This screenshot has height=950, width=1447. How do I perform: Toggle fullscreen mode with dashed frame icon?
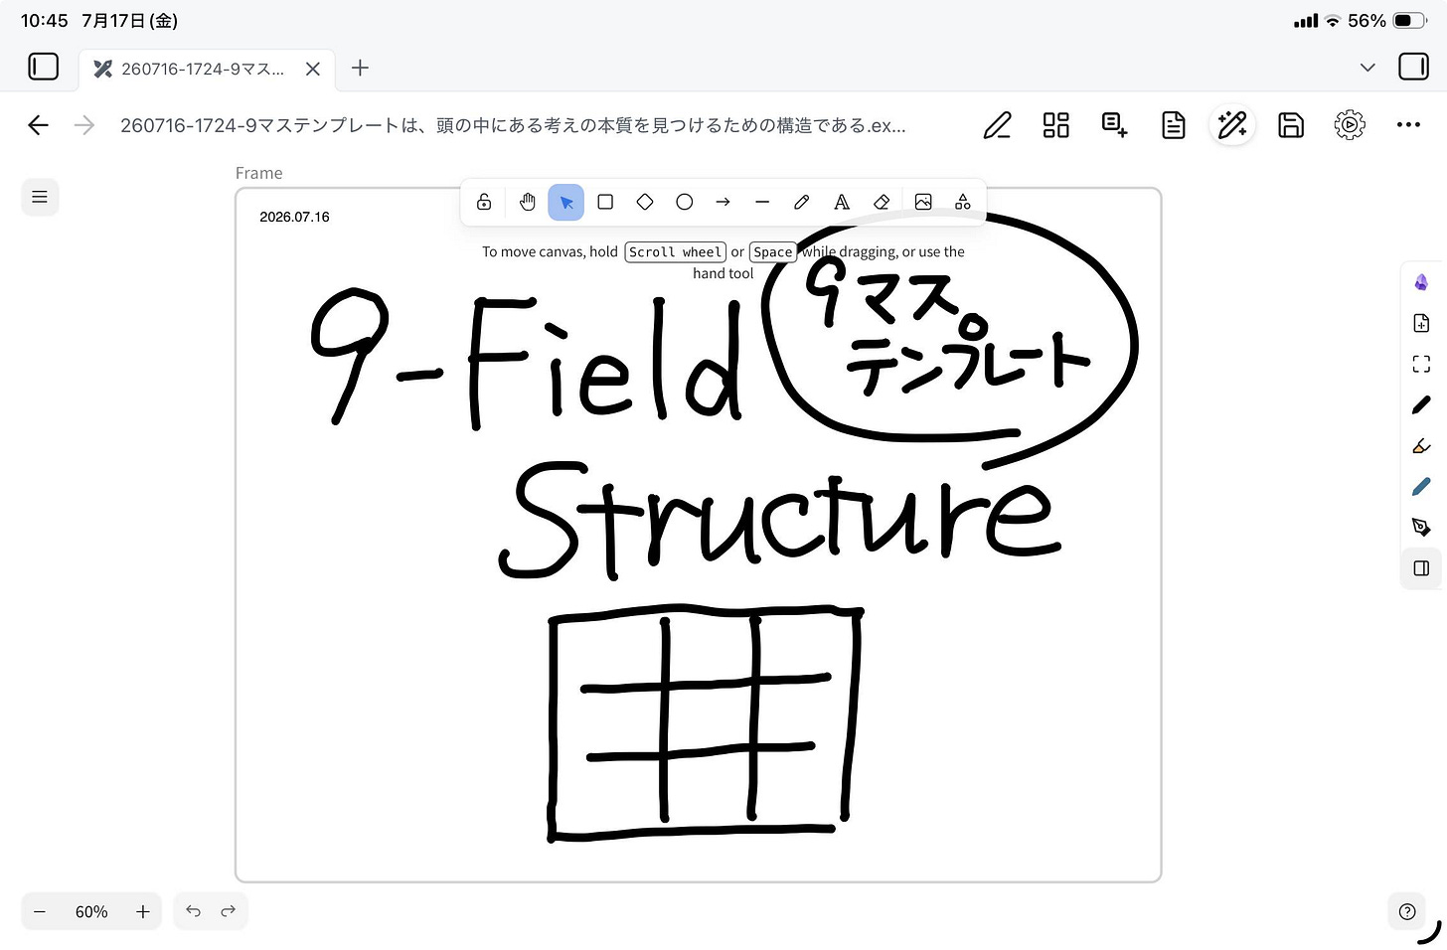point(1421,365)
